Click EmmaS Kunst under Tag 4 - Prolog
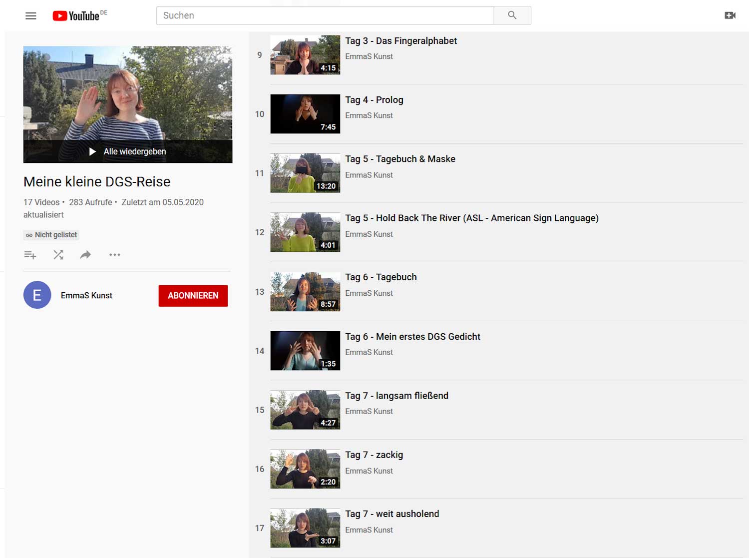Viewport: 749px width, 558px height. point(369,115)
